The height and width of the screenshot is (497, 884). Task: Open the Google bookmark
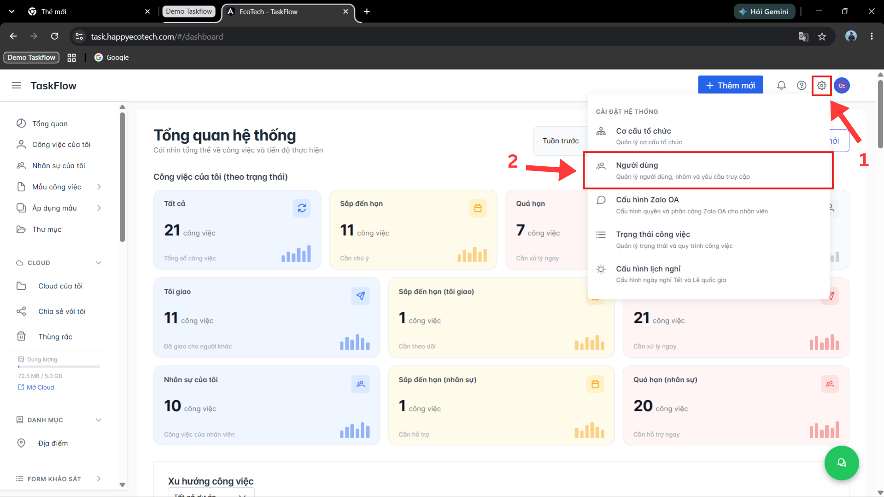[111, 58]
